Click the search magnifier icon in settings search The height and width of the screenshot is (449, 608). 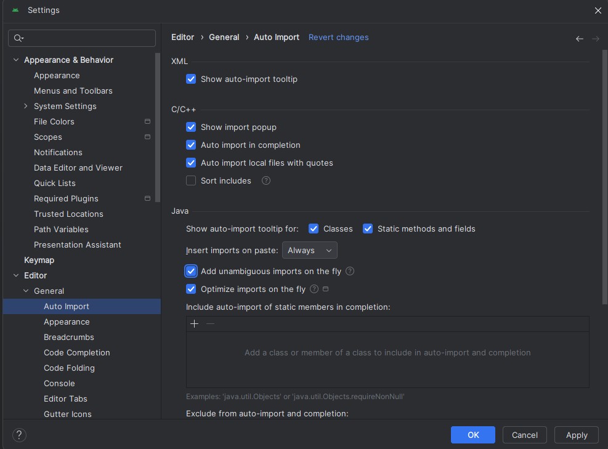point(18,38)
